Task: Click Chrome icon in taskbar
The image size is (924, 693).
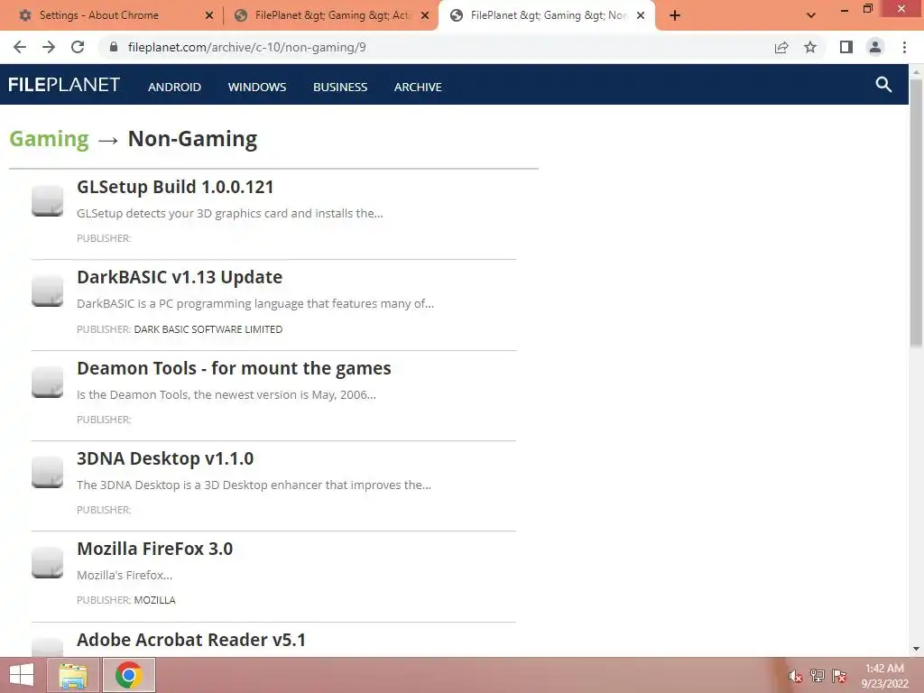Action: (129, 675)
